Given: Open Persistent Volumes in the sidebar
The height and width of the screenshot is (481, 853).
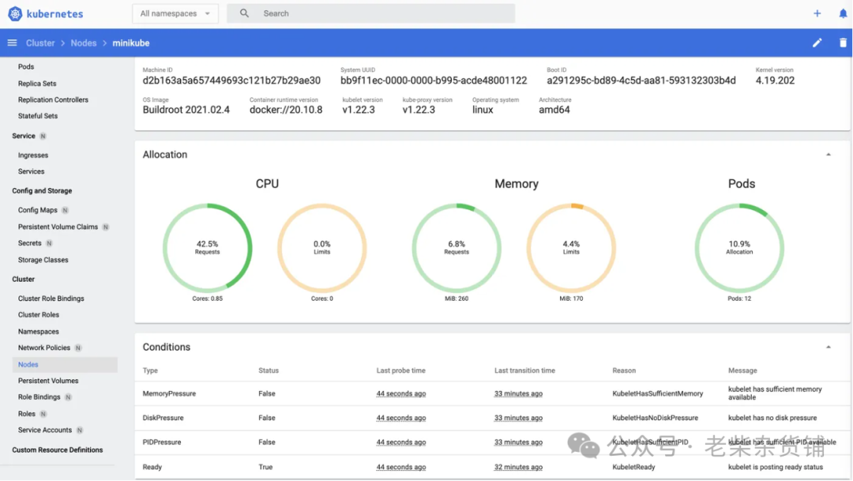Looking at the screenshot, I should coord(48,381).
